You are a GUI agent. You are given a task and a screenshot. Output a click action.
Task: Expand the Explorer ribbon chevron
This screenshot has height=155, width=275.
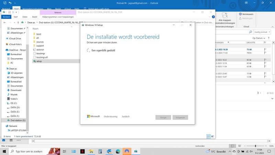tap(210, 17)
